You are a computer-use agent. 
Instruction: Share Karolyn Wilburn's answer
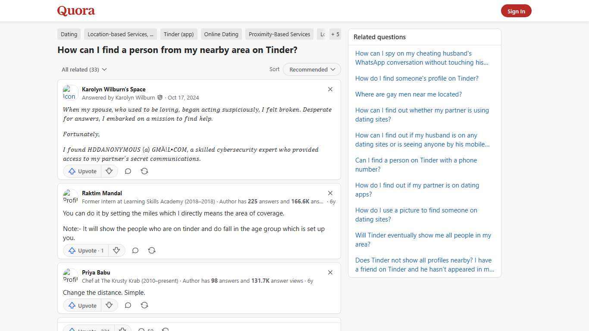coord(144,171)
